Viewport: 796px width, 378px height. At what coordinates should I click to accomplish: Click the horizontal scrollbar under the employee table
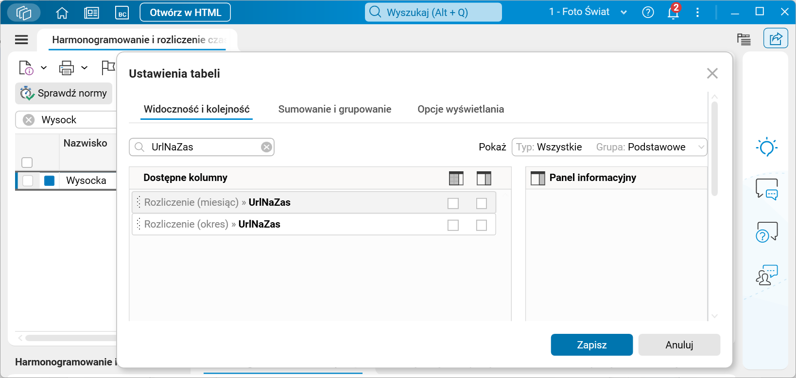coord(71,338)
